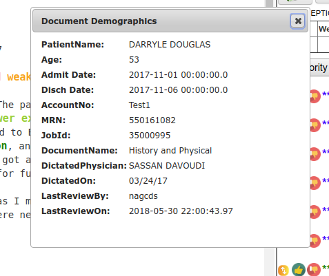The image size is (329, 276).
Task: Click the MRN: label
Action: pos(53,120)
